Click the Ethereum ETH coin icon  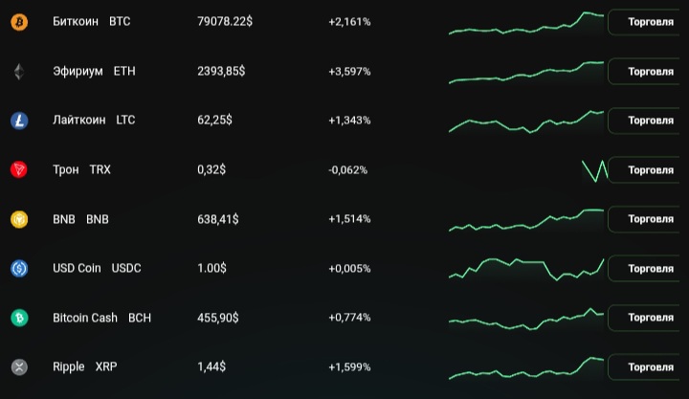point(19,72)
